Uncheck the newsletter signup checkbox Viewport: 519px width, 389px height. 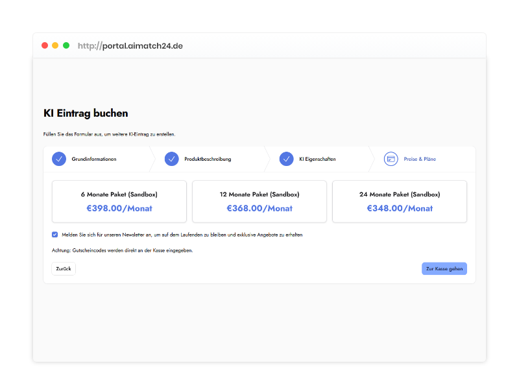point(55,235)
